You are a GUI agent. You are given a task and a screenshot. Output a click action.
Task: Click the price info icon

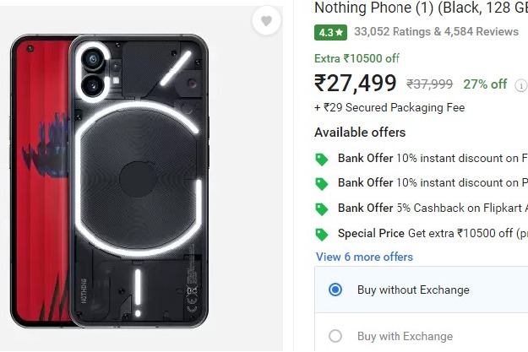coord(521,85)
